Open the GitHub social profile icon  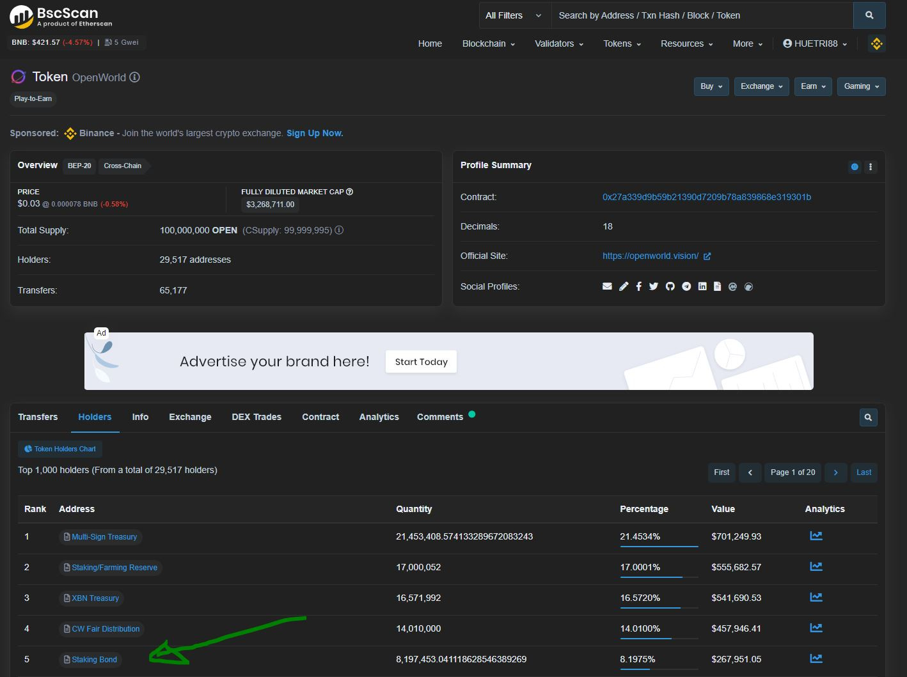pos(670,286)
